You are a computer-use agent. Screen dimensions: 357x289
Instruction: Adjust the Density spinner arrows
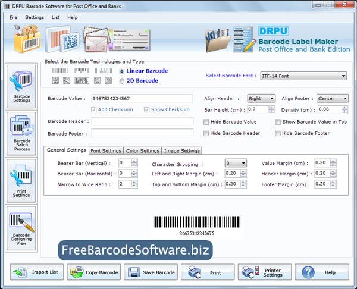pos(345,109)
